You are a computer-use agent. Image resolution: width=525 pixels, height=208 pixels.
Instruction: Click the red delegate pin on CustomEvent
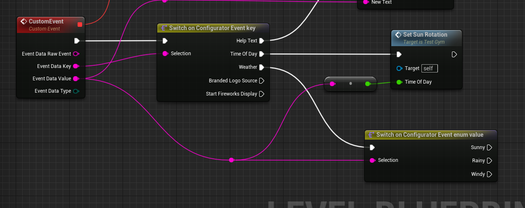tap(80, 24)
